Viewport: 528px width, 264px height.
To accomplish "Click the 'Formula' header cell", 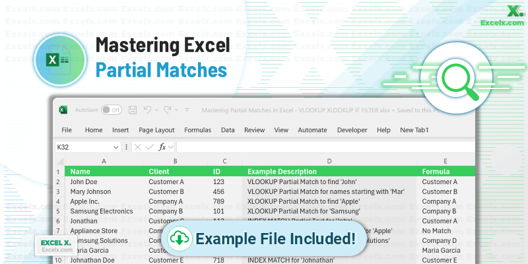I will click(x=445, y=172).
